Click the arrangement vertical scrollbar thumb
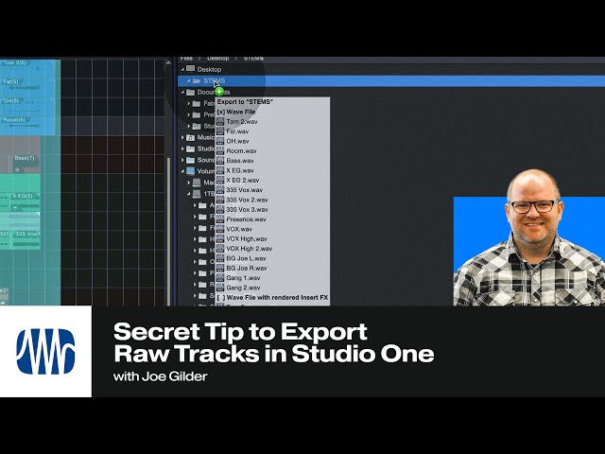The width and height of the screenshot is (605, 454). click(x=168, y=230)
